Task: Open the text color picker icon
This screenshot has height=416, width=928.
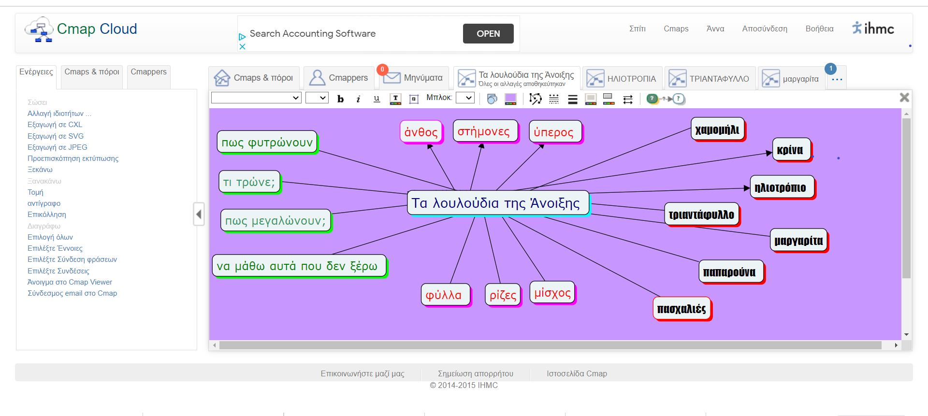Action: click(395, 99)
